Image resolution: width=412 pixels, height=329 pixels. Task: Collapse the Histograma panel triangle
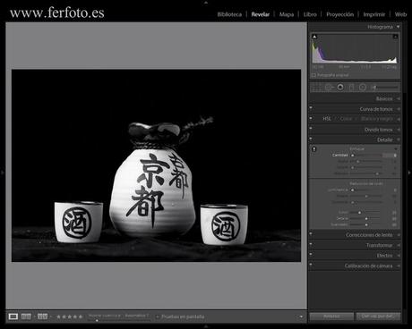pos(398,27)
